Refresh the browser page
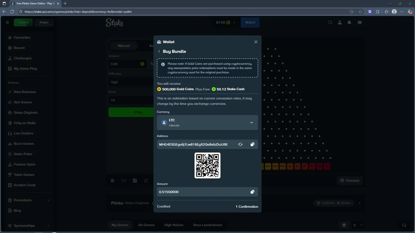 pyautogui.click(x=12, y=12)
